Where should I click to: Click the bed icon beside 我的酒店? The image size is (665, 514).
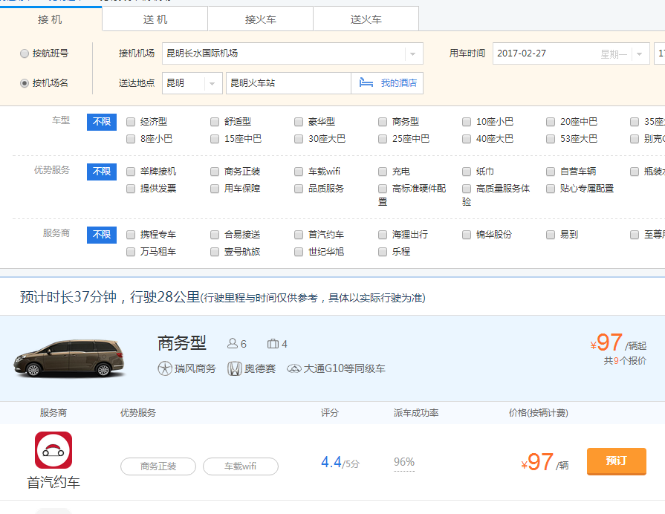point(366,82)
